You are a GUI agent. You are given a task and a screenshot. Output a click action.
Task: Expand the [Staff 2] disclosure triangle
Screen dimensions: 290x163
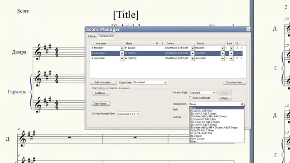click(x=126, y=58)
